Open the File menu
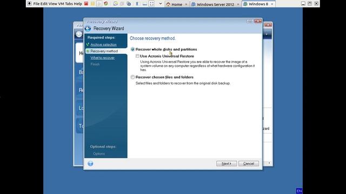Viewport: 346px width, 194px height. point(36,4)
